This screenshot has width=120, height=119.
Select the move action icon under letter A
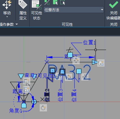point(68,77)
